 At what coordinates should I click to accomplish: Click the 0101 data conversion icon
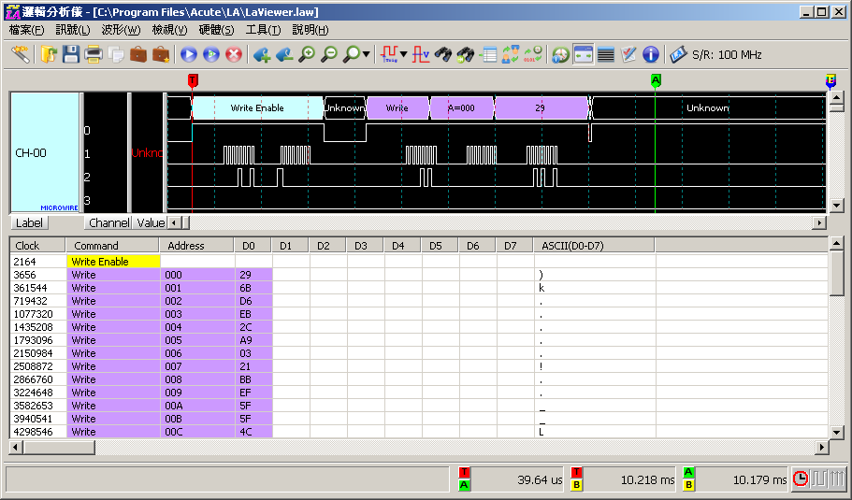[x=533, y=54]
